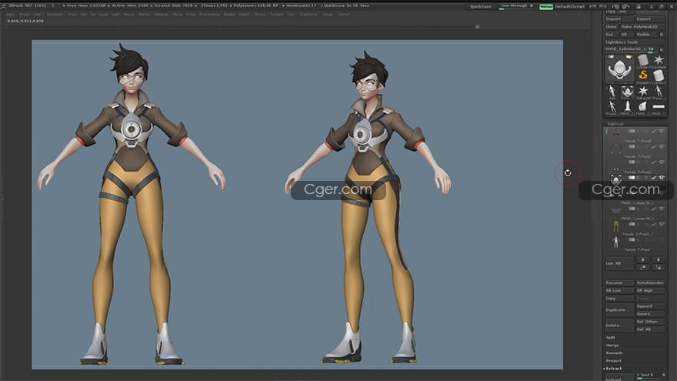Screen dimensions: 677x381
Task: Open the Material menu
Action: click(x=161, y=15)
